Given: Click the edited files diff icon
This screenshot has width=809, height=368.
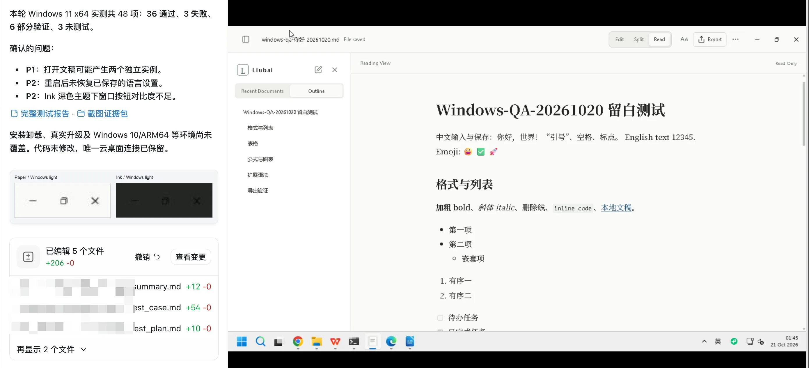Looking at the screenshot, I should click(28, 257).
